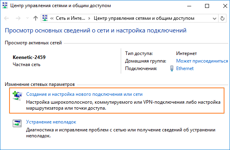Go up one level with the Up arrow

pos(36,18)
